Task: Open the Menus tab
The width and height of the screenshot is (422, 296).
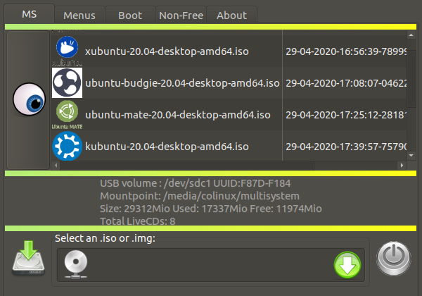Action: coord(79,16)
